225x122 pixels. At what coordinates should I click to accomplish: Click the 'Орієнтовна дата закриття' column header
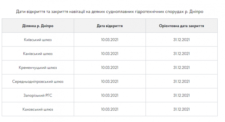pos(181,26)
